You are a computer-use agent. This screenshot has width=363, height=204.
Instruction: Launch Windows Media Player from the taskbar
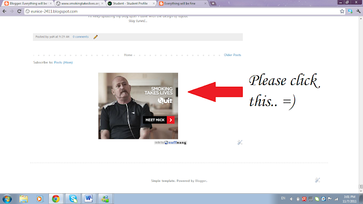coord(39,199)
